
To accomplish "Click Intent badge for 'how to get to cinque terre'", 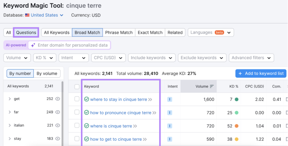I will coord(170,139).
